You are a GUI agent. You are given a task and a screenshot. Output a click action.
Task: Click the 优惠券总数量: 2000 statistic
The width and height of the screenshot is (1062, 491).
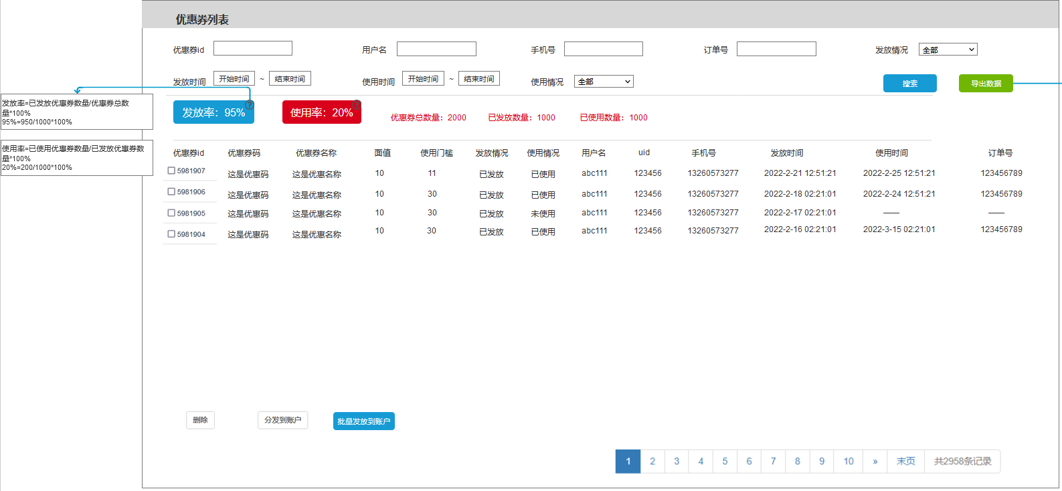(x=428, y=118)
